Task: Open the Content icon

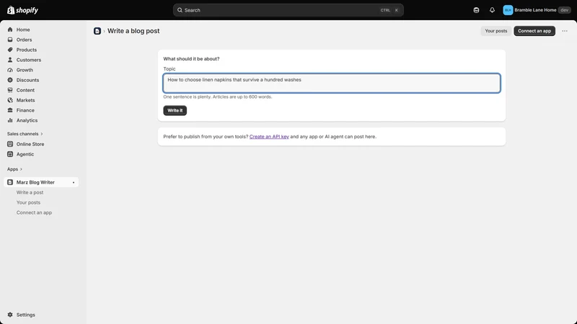Action: click(10, 90)
